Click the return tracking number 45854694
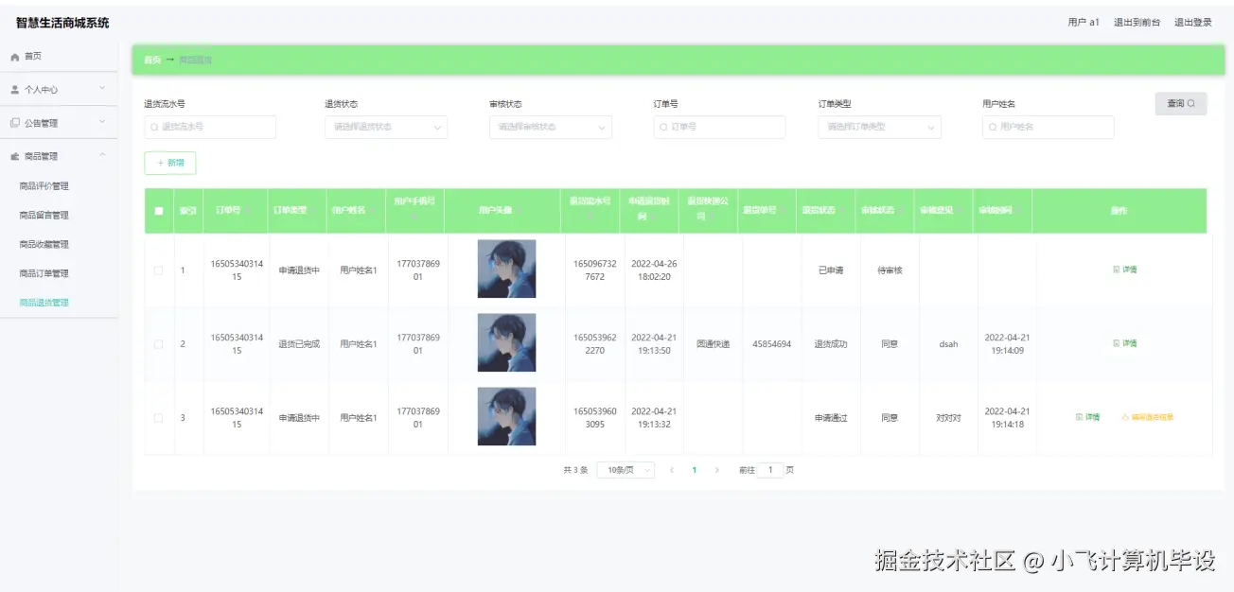The image size is (1234, 592). 771,344
